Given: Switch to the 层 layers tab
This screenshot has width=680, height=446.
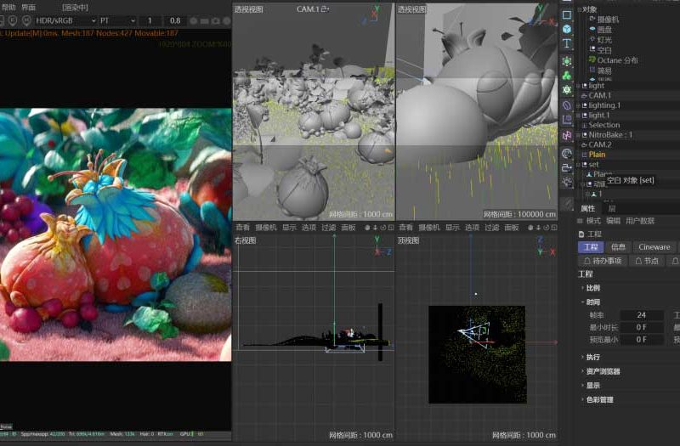Looking at the screenshot, I should pyautogui.click(x=611, y=208).
